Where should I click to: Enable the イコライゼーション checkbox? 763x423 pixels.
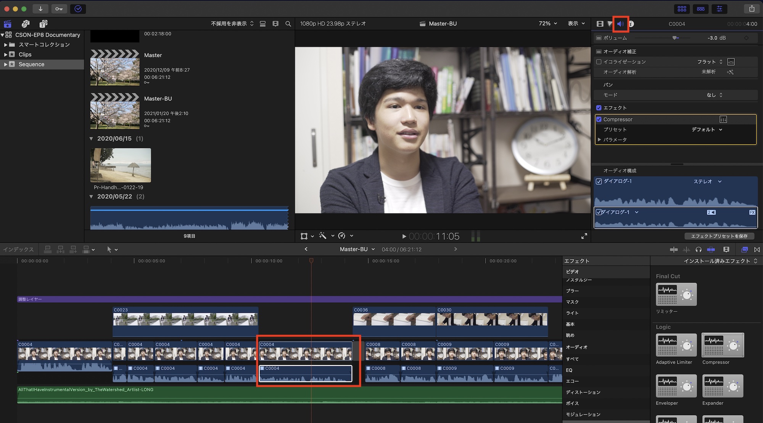(x=599, y=62)
